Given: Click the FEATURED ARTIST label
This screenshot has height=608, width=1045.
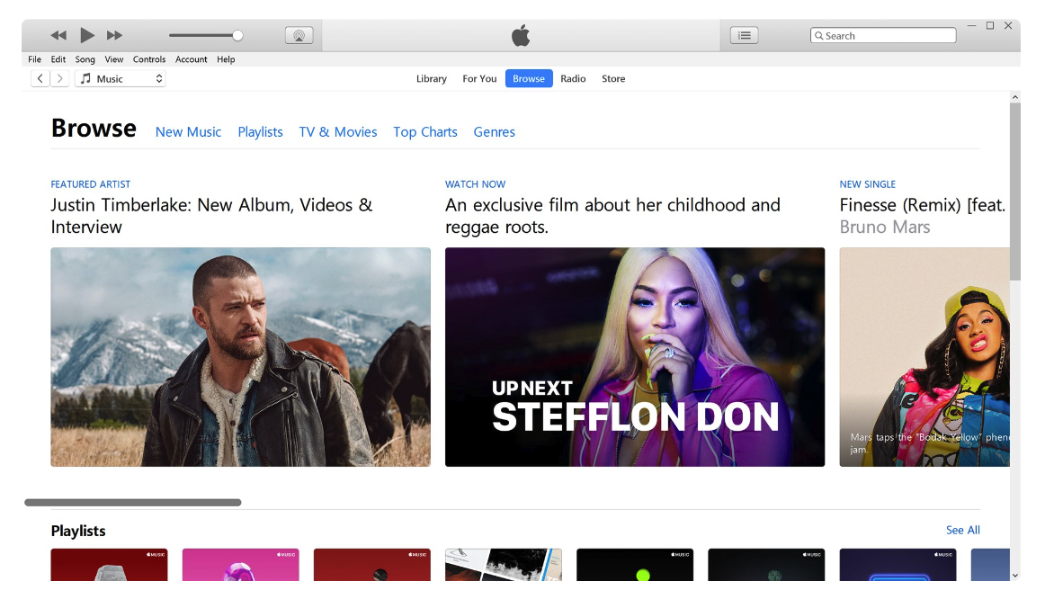Looking at the screenshot, I should point(91,184).
